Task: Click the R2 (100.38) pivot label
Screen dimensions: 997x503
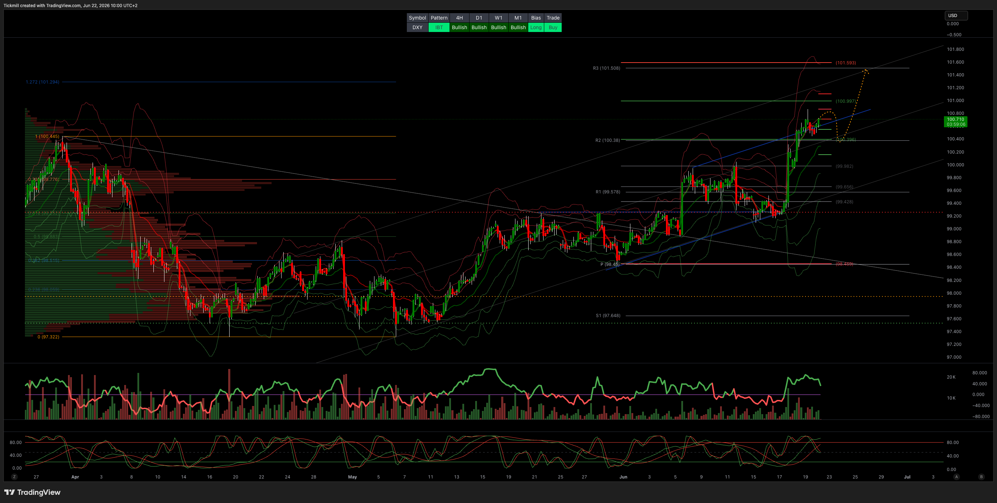Action: click(x=607, y=140)
